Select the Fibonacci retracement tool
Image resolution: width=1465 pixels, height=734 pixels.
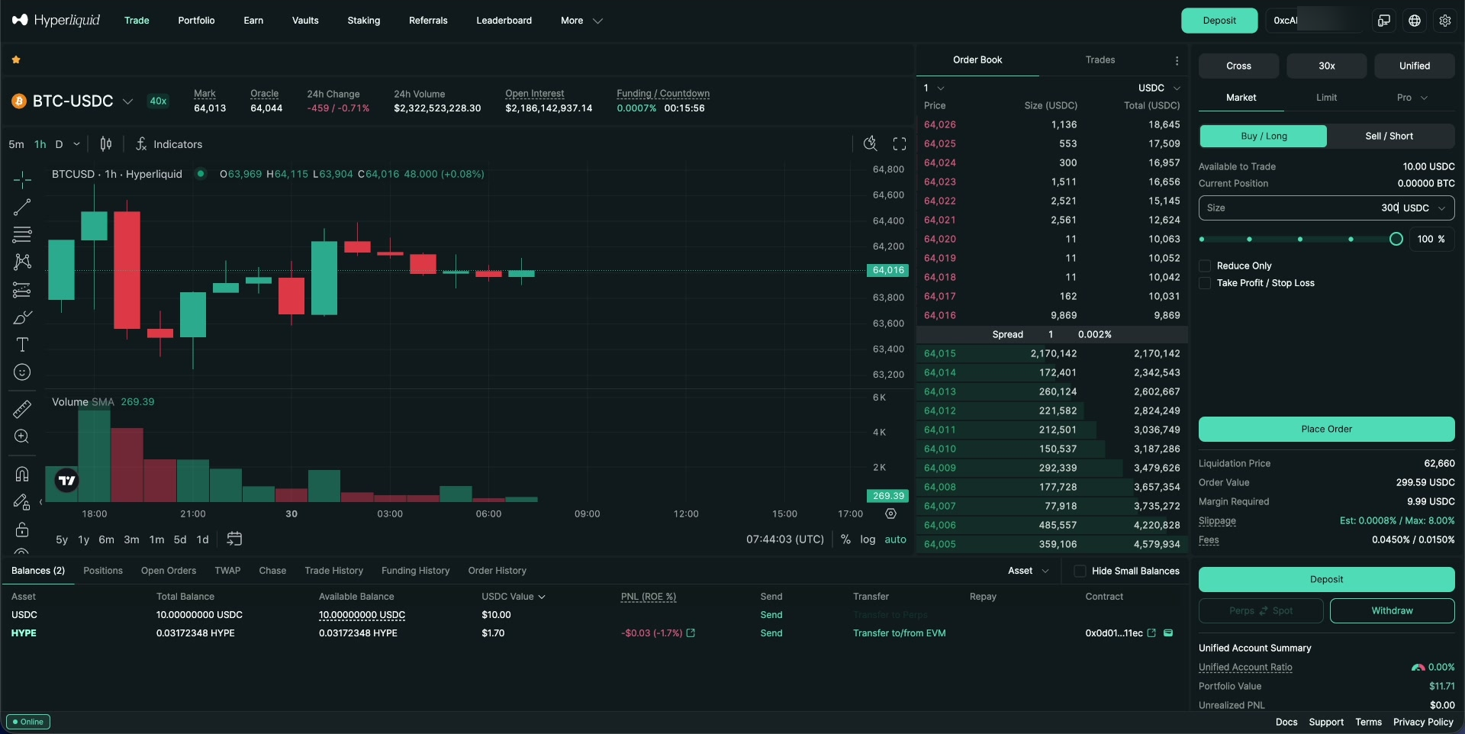pyautogui.click(x=22, y=234)
